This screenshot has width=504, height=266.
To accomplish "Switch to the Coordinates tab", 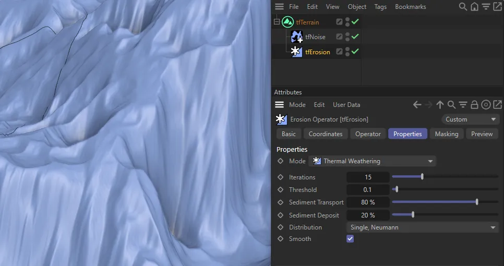I will tap(326, 134).
